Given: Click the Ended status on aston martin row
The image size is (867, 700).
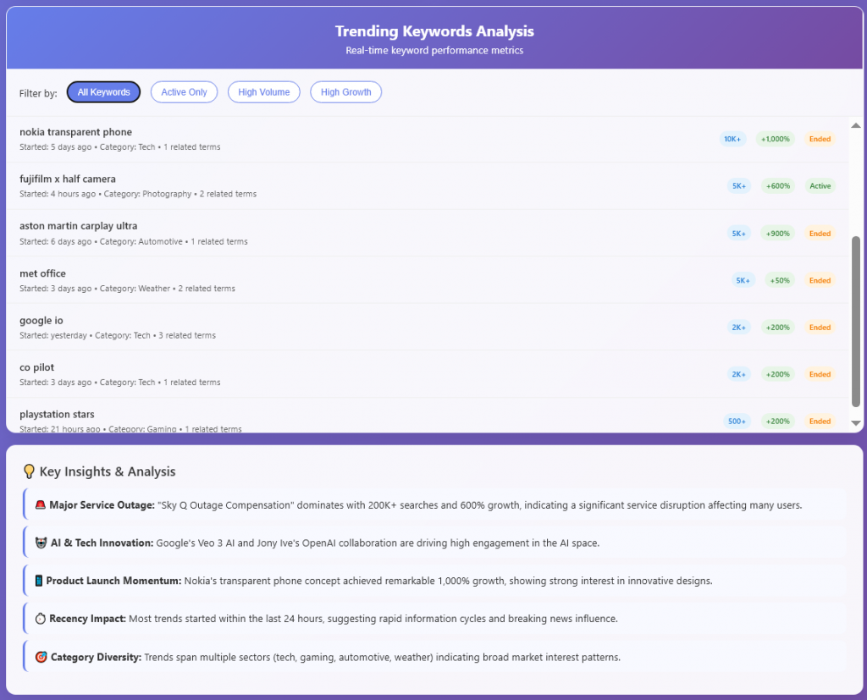Looking at the screenshot, I should tap(820, 234).
